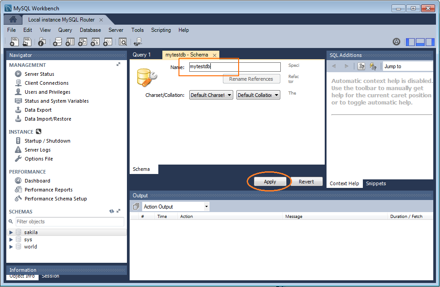The width and height of the screenshot is (440, 287).
Task: Toggle the bottom output panel visibility
Action: coord(420,42)
